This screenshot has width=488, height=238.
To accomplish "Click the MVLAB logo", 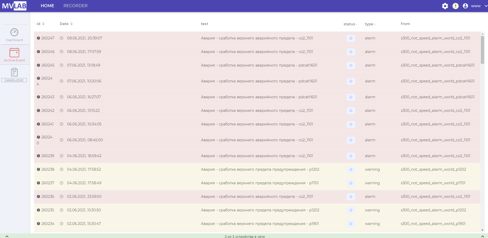I will point(14,6).
